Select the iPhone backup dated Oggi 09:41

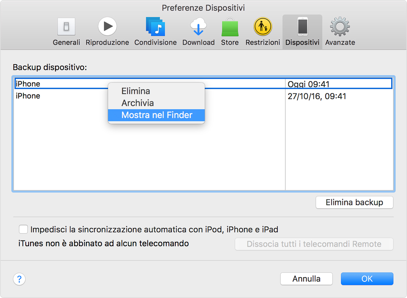203,84
